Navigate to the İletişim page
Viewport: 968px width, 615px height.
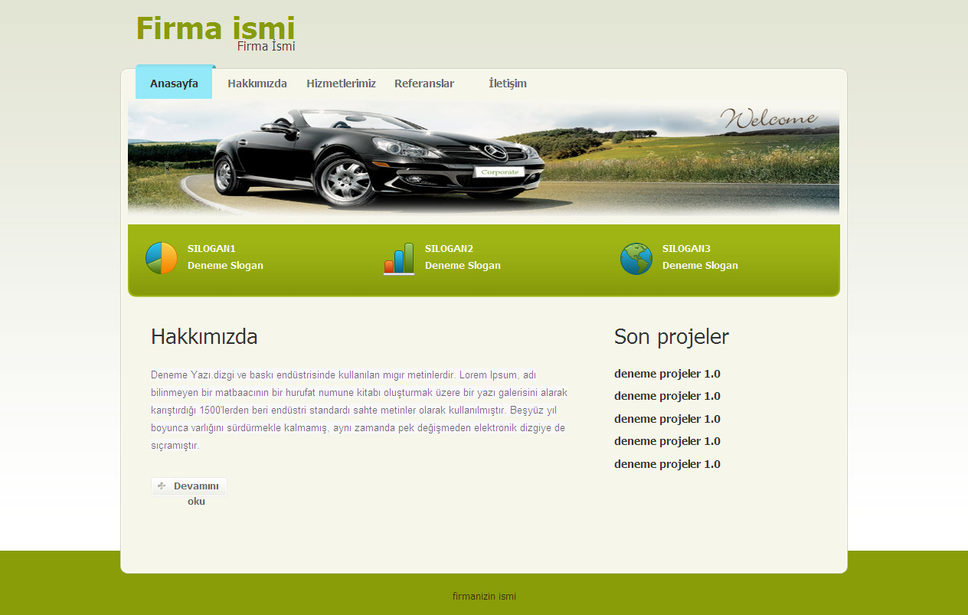point(508,83)
